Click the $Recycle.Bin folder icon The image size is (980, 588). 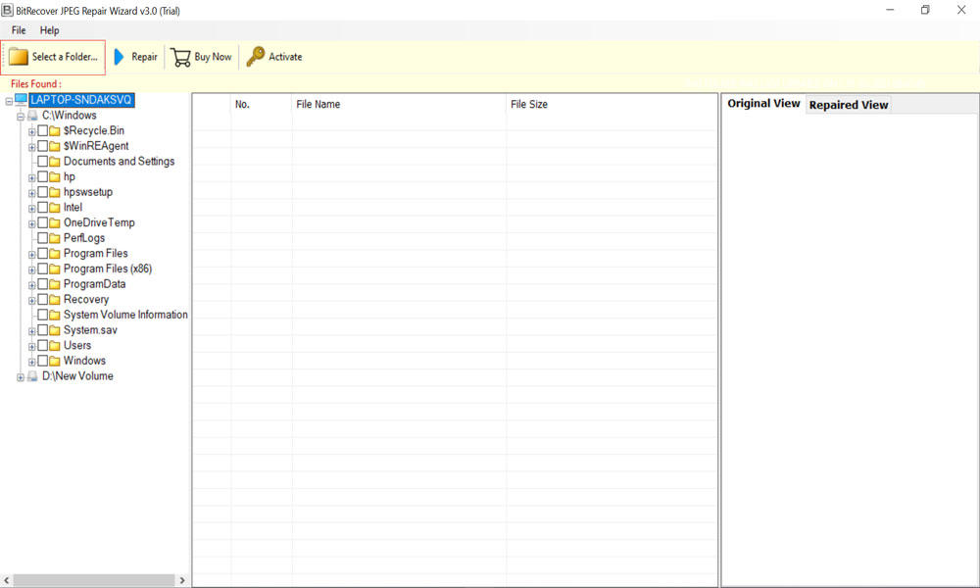coord(54,130)
